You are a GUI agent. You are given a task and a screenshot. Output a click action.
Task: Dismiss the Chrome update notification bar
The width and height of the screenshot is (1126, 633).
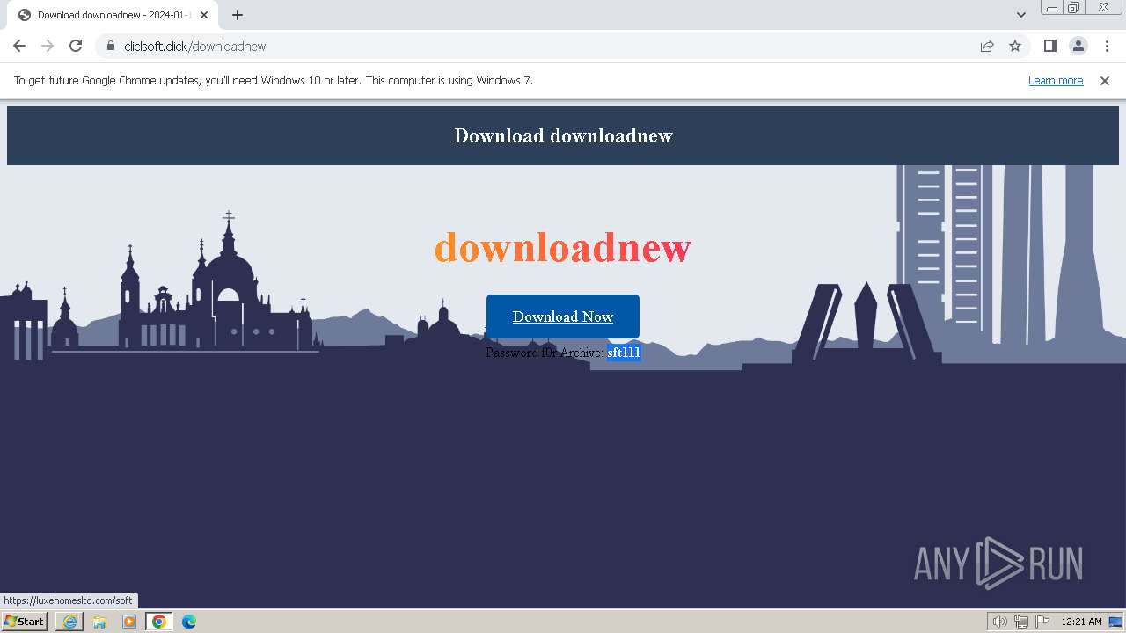coord(1105,81)
